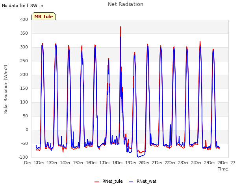Viewport: 252px width, 189px height.
Task: Click the Net Radiation chart title
Action: point(126,4)
